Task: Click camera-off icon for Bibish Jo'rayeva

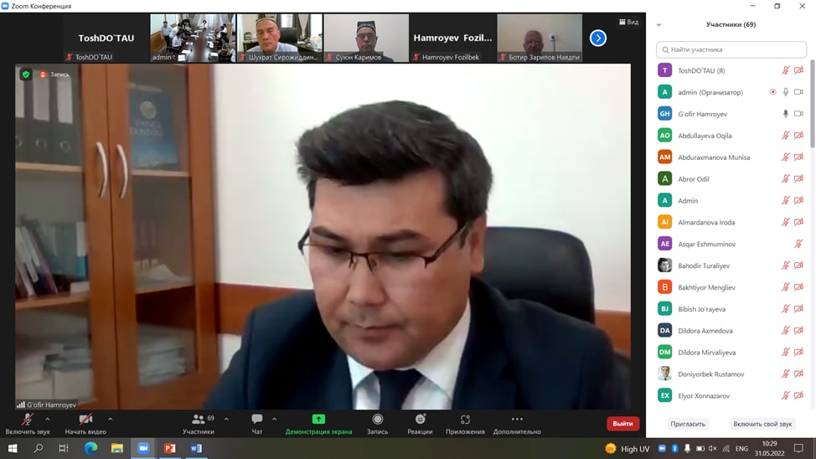Action: click(x=799, y=308)
